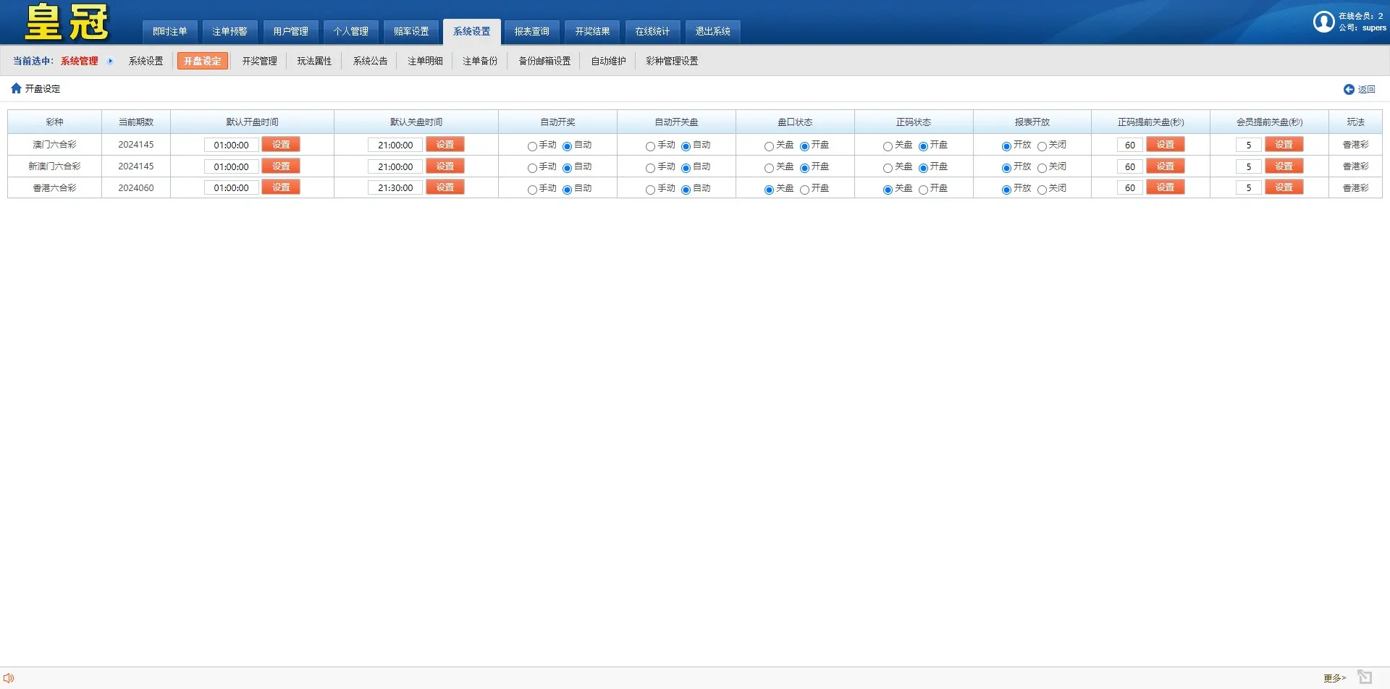The image size is (1390, 689).
Task: Click the 返回 link
Action: coord(1366,90)
